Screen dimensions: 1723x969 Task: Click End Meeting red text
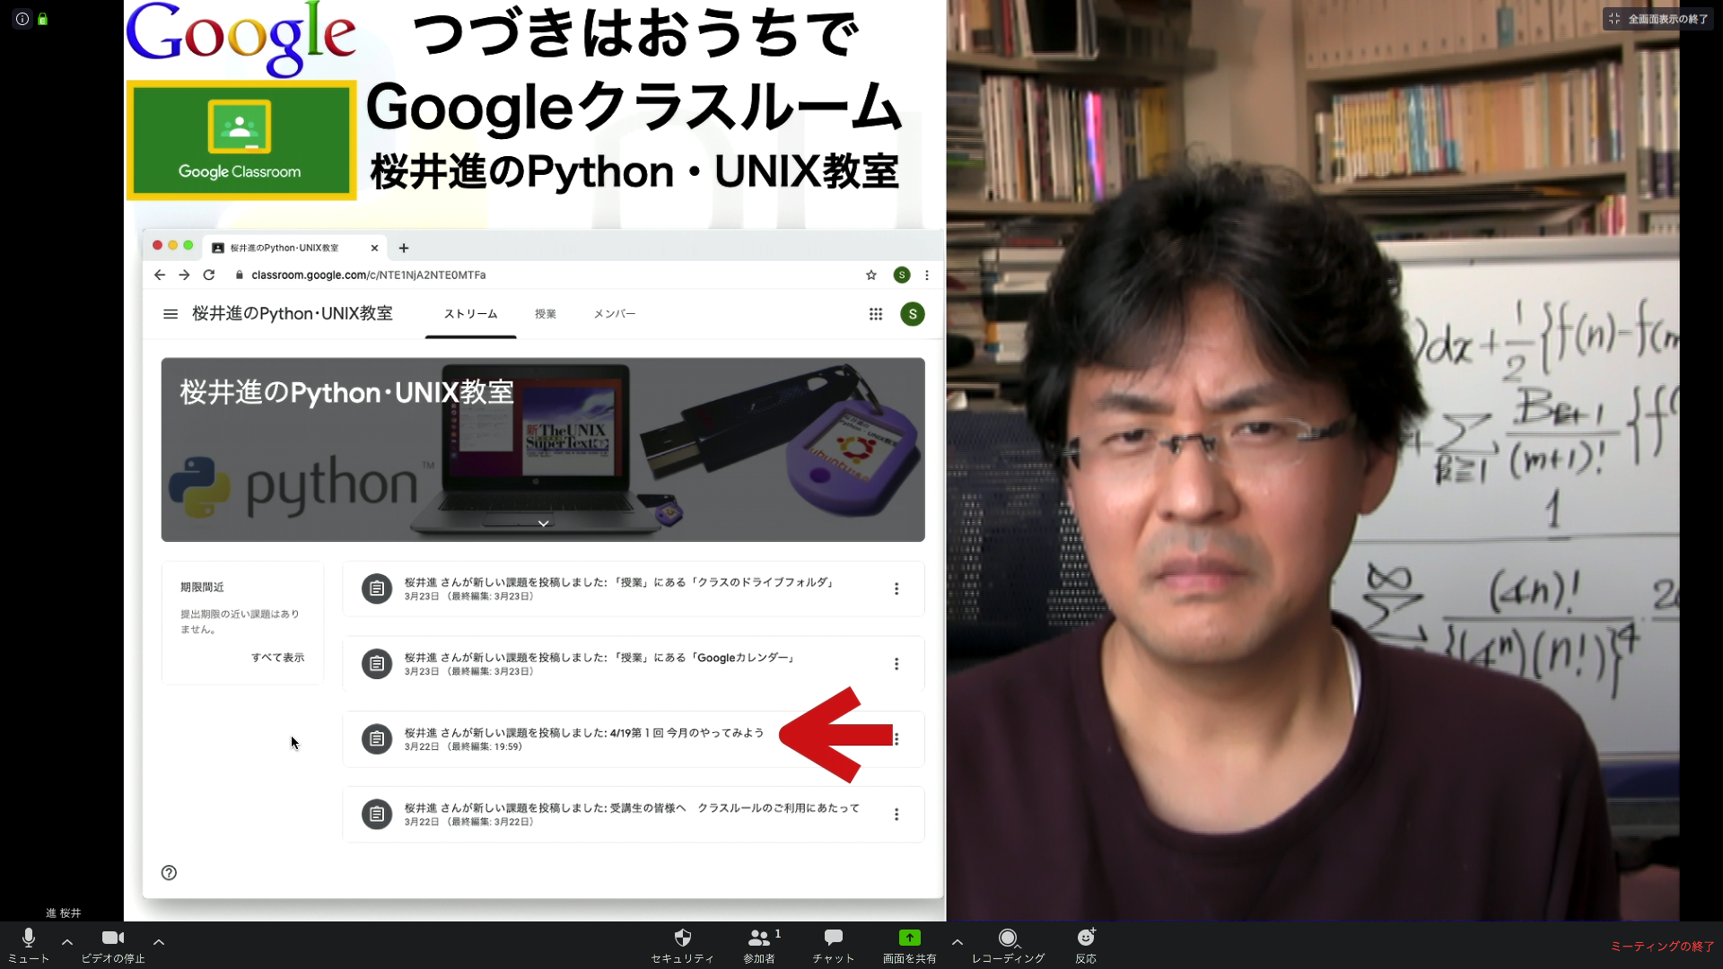1662,947
